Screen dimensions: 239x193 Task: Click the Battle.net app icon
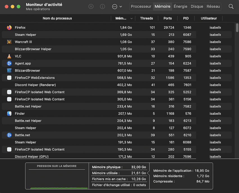(9, 135)
